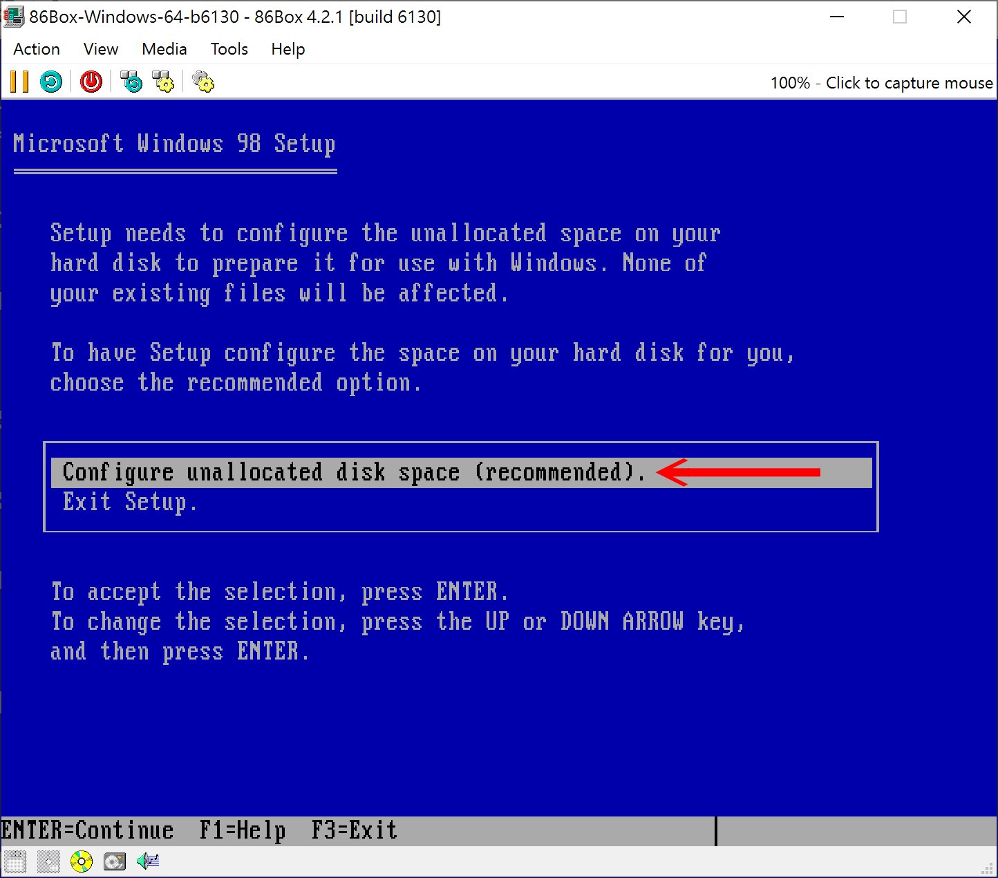Click the teal hard reset icon
This screenshot has height=878, width=998.
[x=51, y=82]
